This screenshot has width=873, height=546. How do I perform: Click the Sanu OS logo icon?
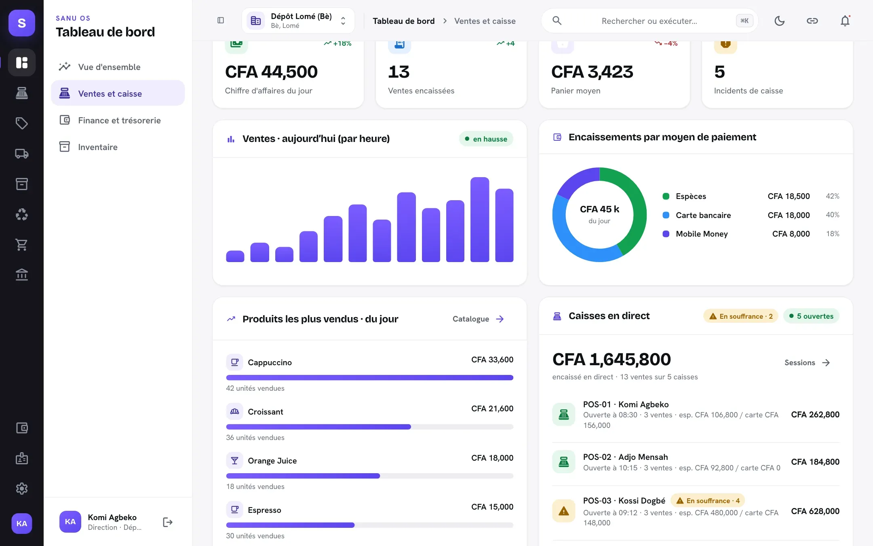[22, 23]
